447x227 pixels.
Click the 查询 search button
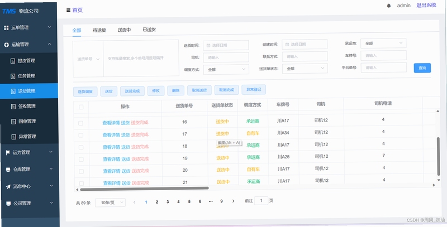pyautogui.click(x=422, y=68)
